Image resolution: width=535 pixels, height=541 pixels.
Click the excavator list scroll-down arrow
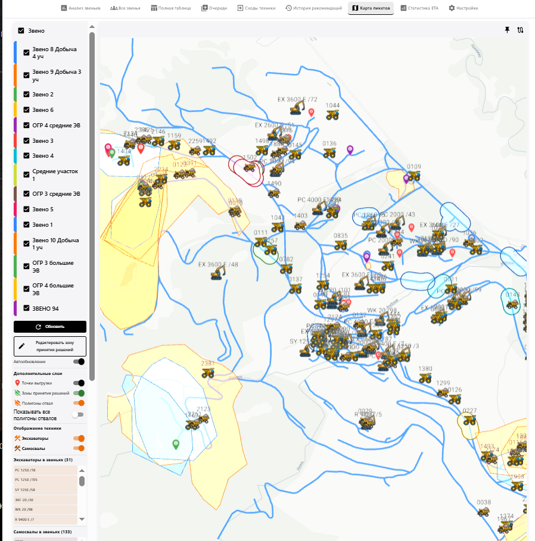tap(82, 519)
